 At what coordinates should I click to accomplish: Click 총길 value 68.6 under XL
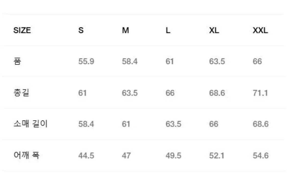coord(217,93)
